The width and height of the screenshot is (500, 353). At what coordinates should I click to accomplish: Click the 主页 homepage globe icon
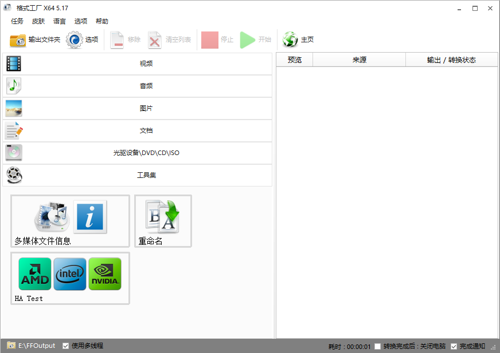pos(291,40)
